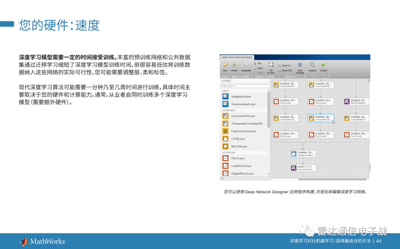Zoom in using the Zoom In tool
Viewport: 400px width, 249px height.
pyautogui.click(x=284, y=66)
